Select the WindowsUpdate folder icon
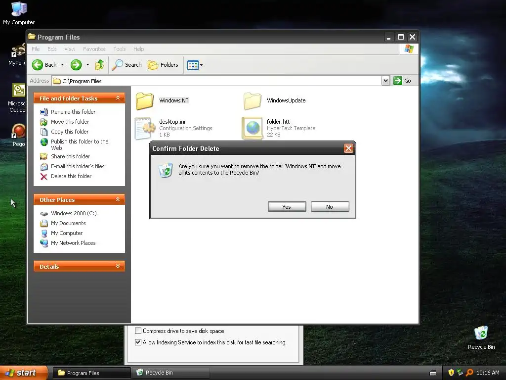 (x=253, y=101)
